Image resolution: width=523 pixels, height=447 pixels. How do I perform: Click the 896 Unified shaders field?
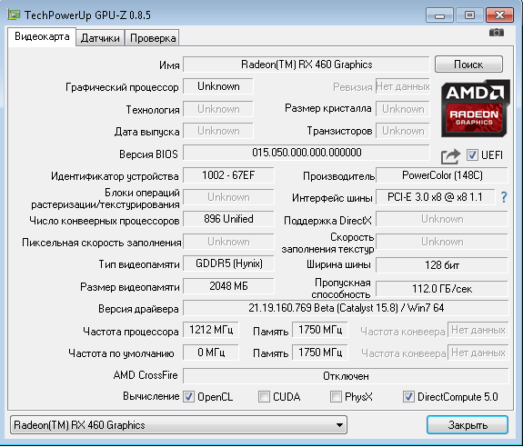[228, 219]
